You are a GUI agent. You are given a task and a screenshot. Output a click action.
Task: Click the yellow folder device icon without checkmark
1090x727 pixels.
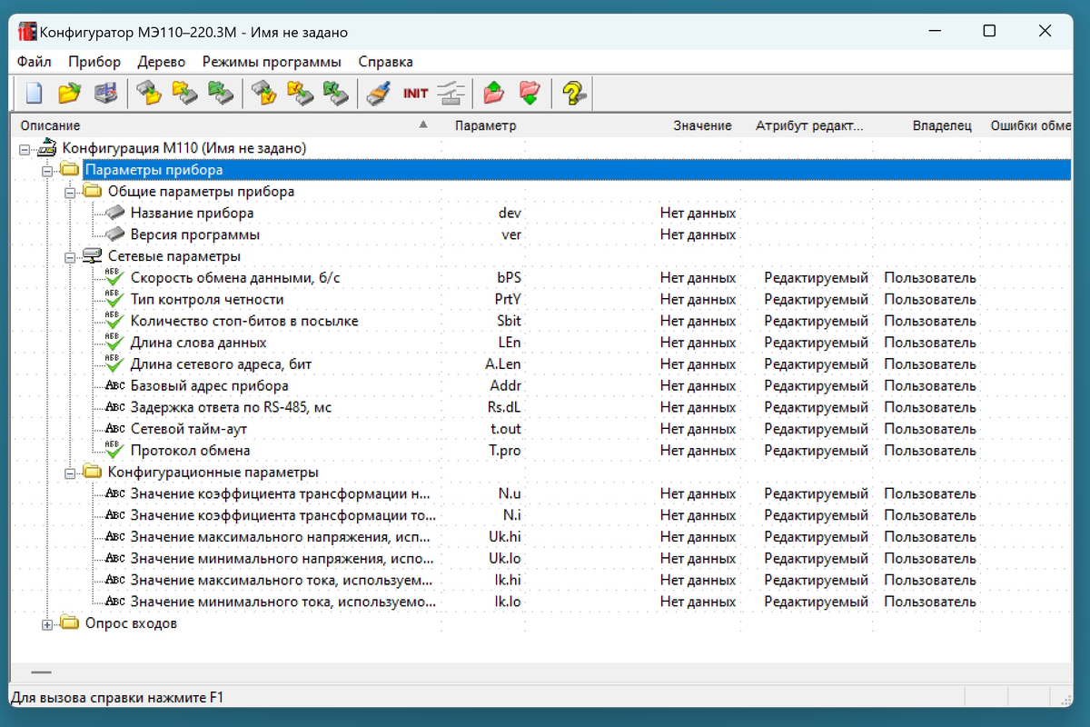point(184,93)
